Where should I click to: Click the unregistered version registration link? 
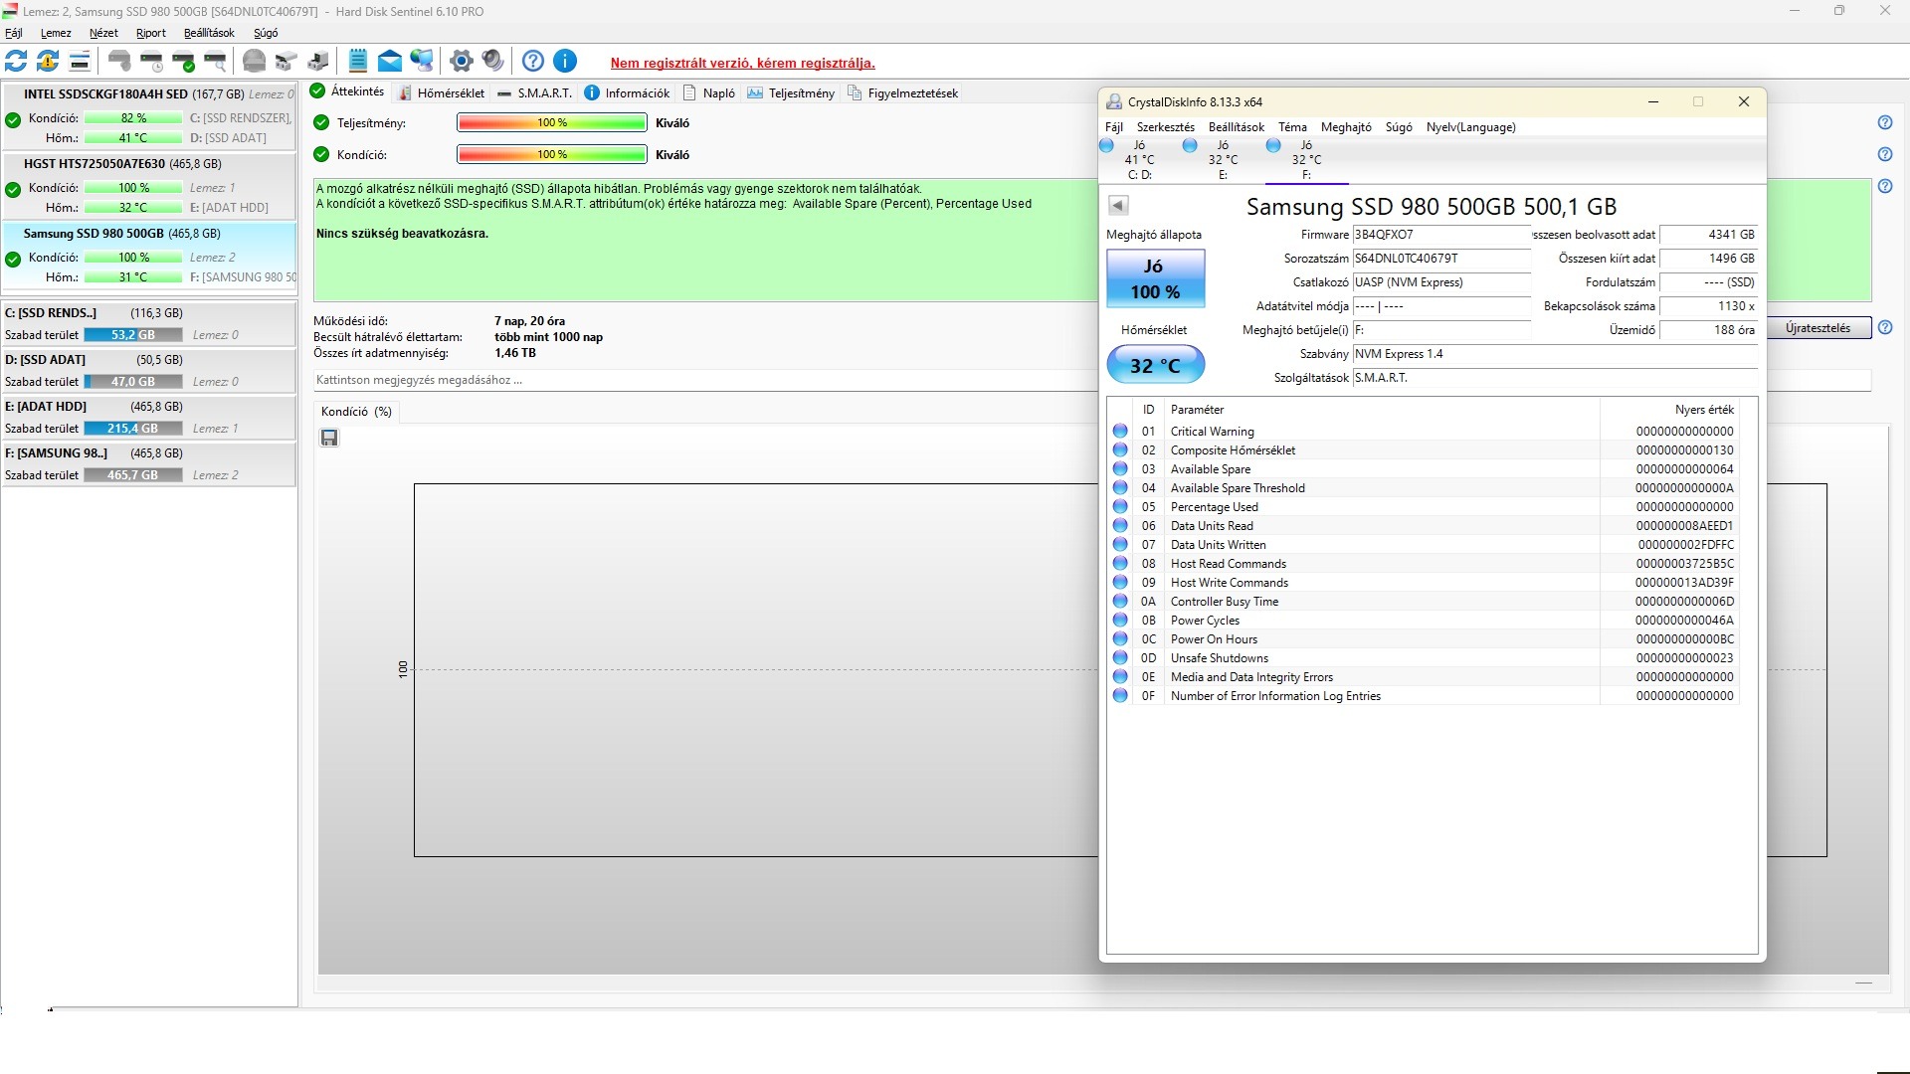pyautogui.click(x=742, y=64)
